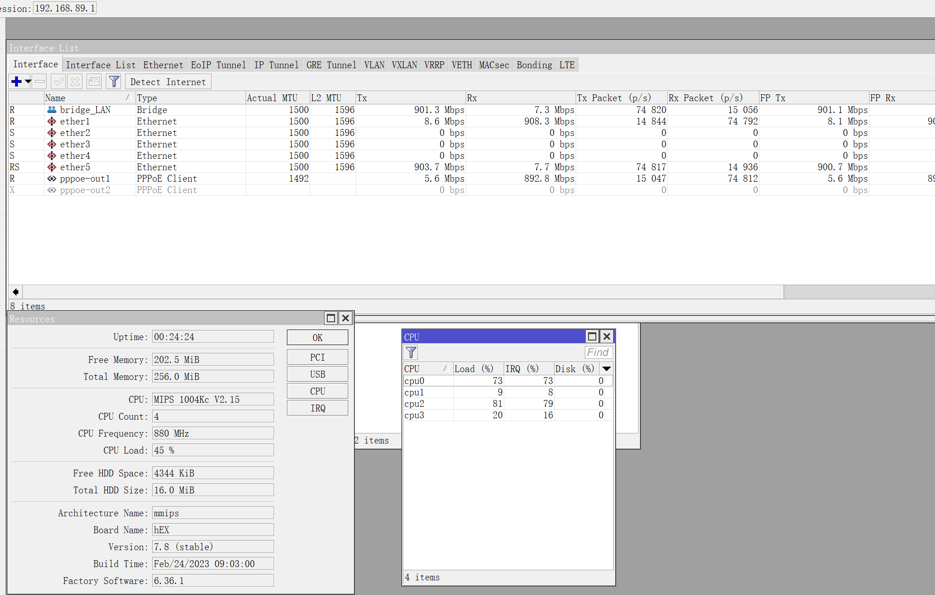Open the add-interface dropdown arrow
The image size is (935, 595).
coord(28,82)
